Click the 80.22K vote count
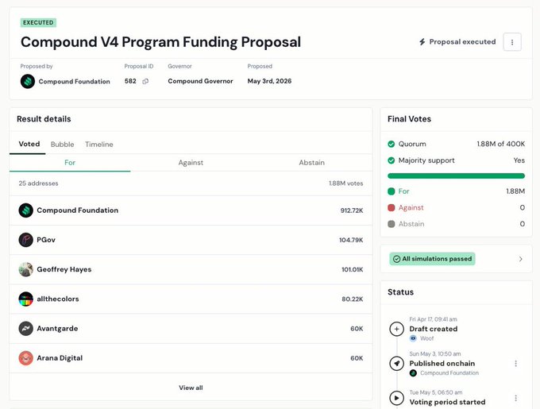The width and height of the screenshot is (540, 409). 353,299
